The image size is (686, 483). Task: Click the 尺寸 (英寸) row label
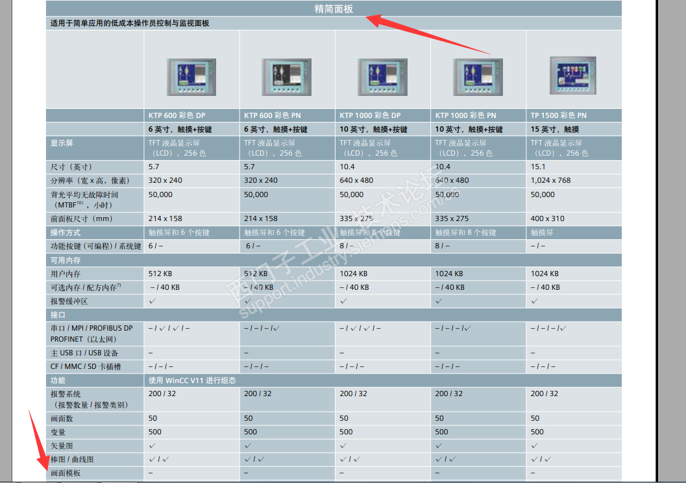(x=71, y=167)
